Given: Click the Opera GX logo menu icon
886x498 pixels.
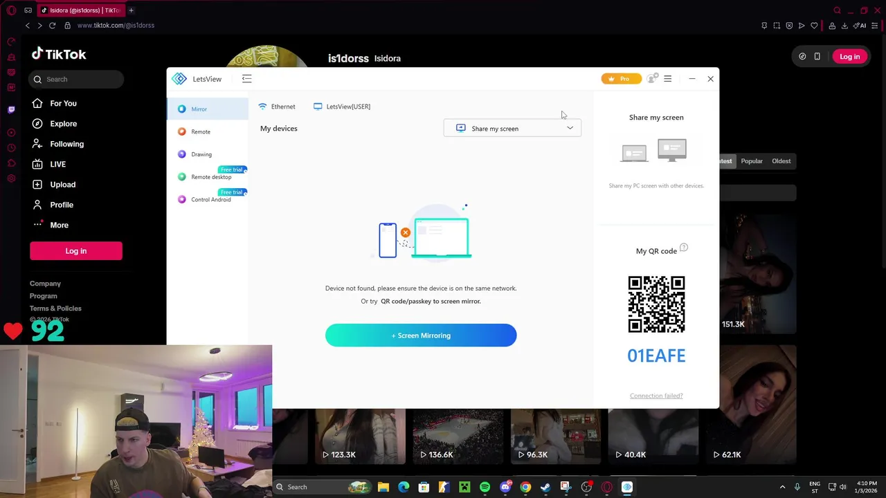Looking at the screenshot, I should [10, 10].
